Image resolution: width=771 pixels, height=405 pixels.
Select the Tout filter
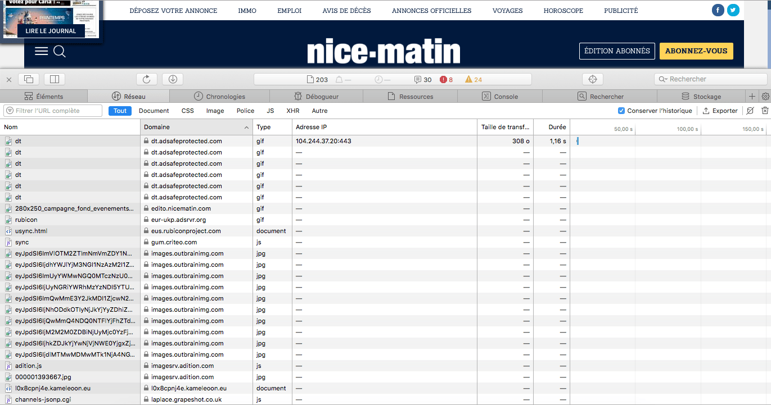click(120, 111)
